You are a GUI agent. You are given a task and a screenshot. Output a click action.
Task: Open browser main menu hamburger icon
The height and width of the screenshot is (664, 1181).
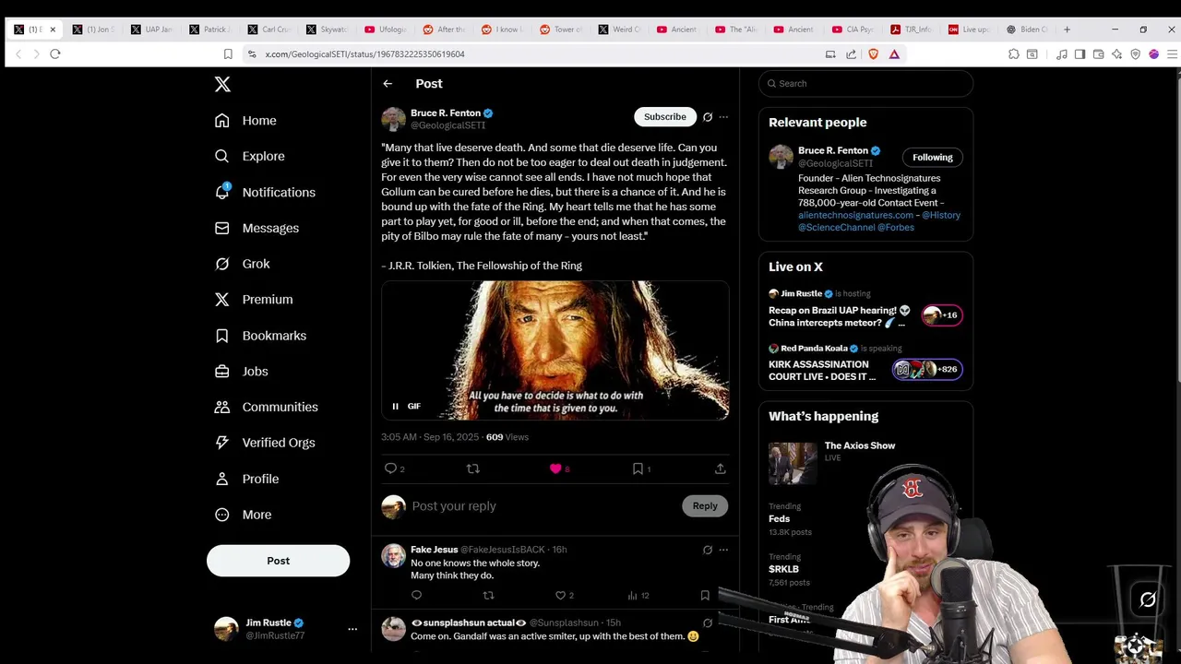tap(1172, 54)
